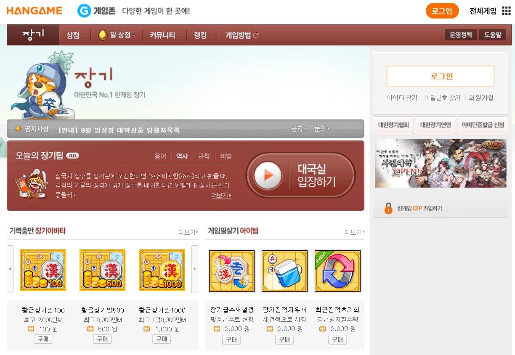Click the 공지 link in notice bar
The height and width of the screenshot is (355, 515).
click(298, 129)
